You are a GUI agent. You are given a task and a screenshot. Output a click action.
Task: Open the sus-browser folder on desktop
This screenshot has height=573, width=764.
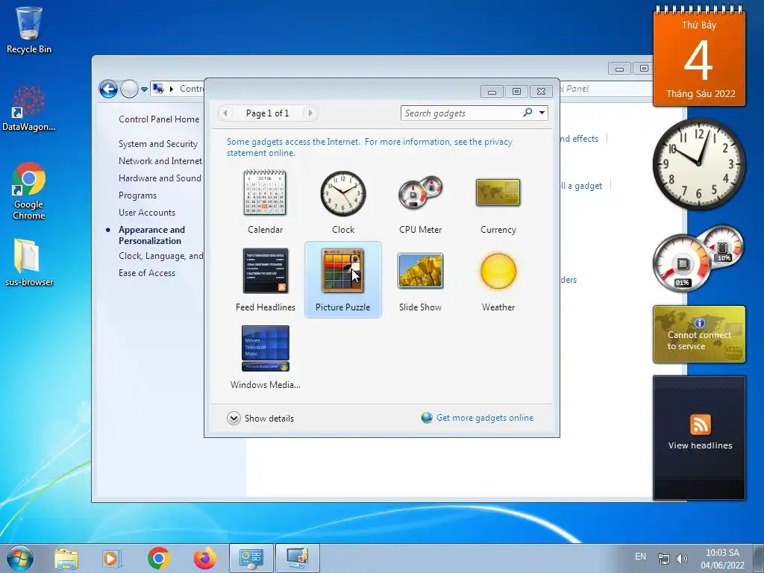[x=29, y=262]
